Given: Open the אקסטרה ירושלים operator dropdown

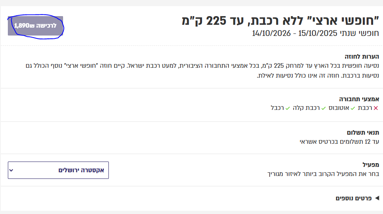Looking at the screenshot, I should (58, 170).
